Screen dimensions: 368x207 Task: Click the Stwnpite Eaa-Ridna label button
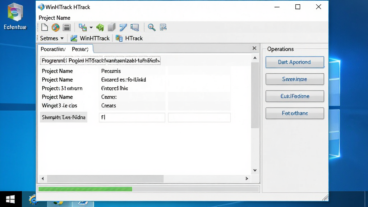point(64,117)
